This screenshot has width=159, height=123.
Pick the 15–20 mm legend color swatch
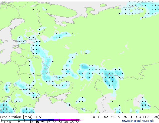pyautogui.click(x=39, y=120)
